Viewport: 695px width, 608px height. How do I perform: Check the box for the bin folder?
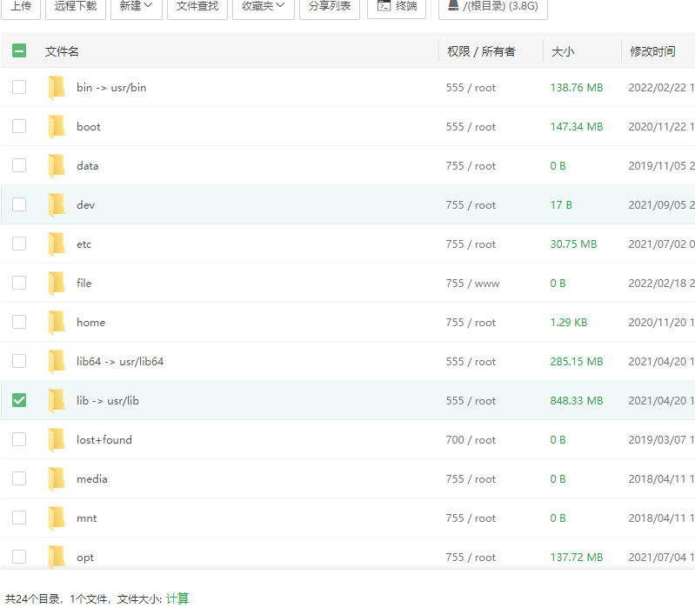click(19, 87)
